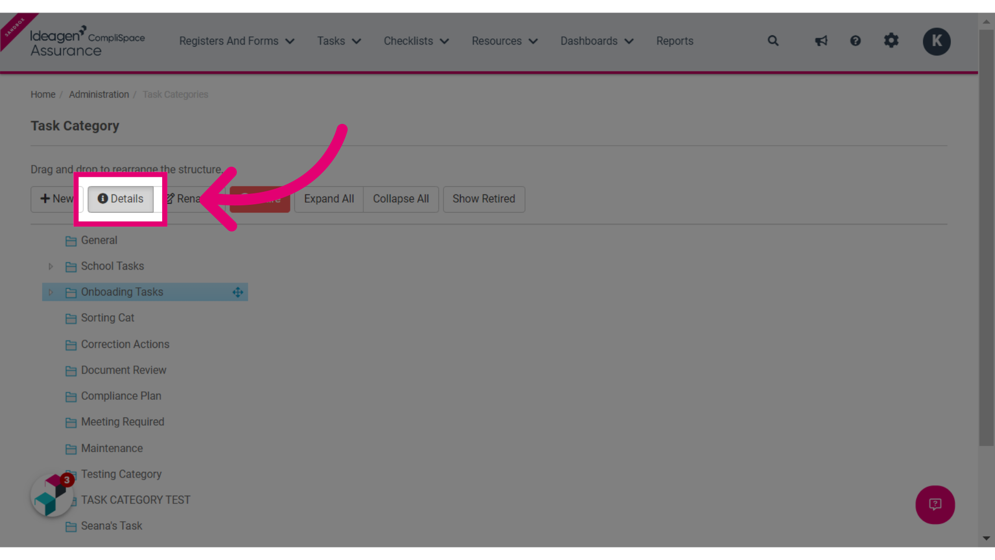Click the Correction Actions folder icon
Viewport: 995px width, 560px height.
[x=71, y=345]
